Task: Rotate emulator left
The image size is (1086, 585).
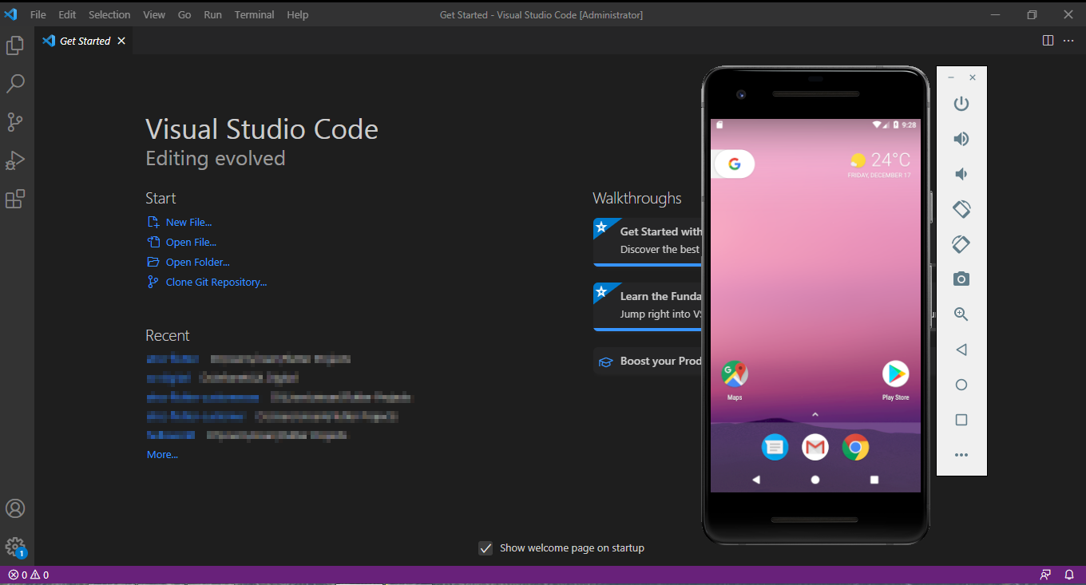Action: click(x=961, y=209)
